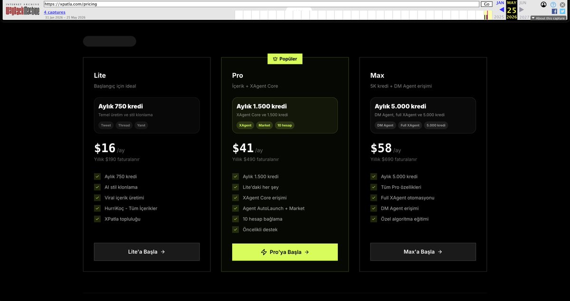Click checkmark beside Aylık 750 kredi feature
This screenshot has width=570, height=301.
click(97, 176)
